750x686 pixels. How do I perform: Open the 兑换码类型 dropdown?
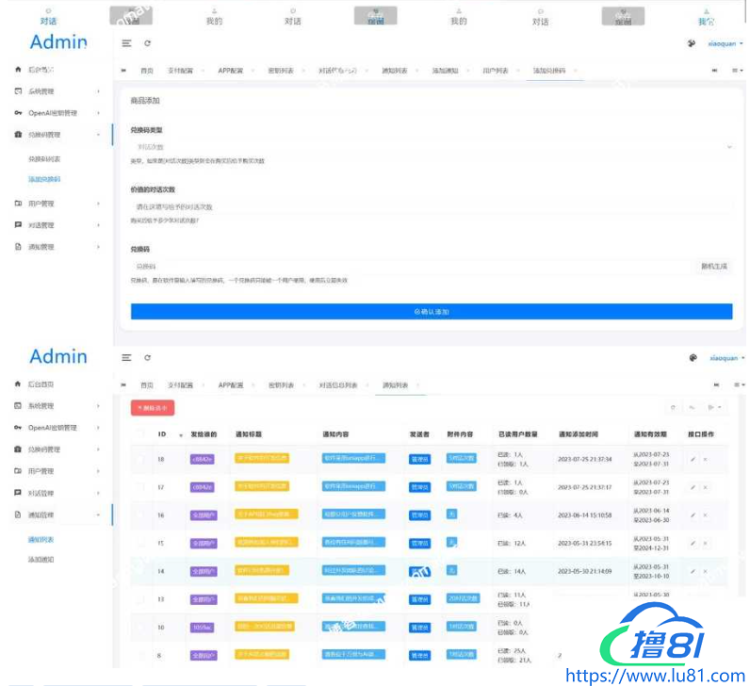432,147
